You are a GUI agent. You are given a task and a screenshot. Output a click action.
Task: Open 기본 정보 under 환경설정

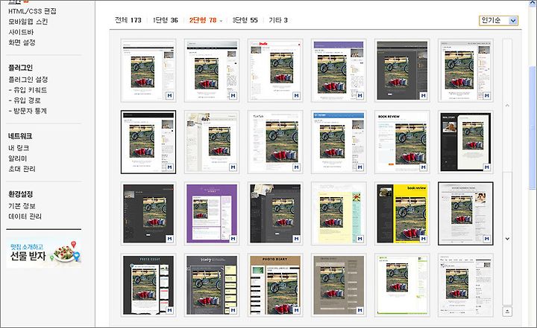point(22,206)
